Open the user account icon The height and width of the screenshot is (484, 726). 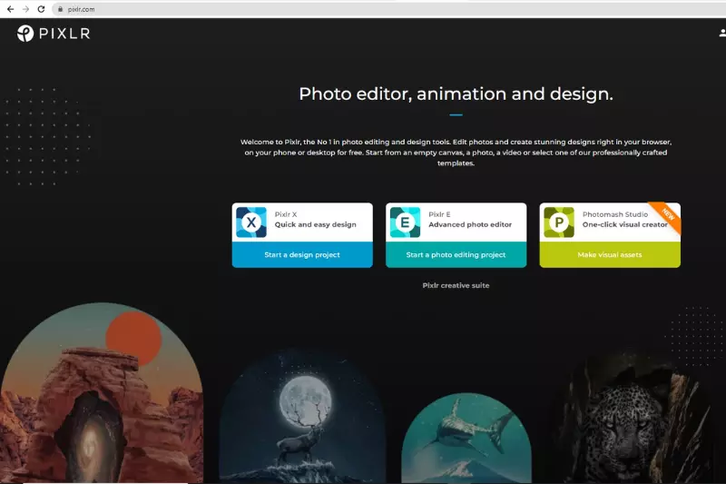(721, 33)
